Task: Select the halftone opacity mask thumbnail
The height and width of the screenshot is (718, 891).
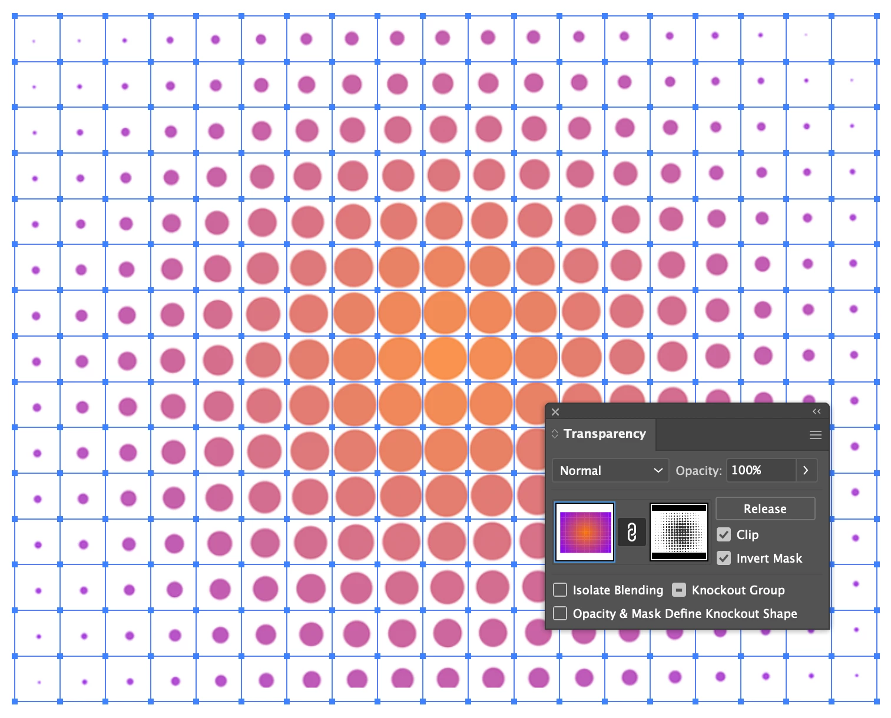Action: (x=679, y=532)
